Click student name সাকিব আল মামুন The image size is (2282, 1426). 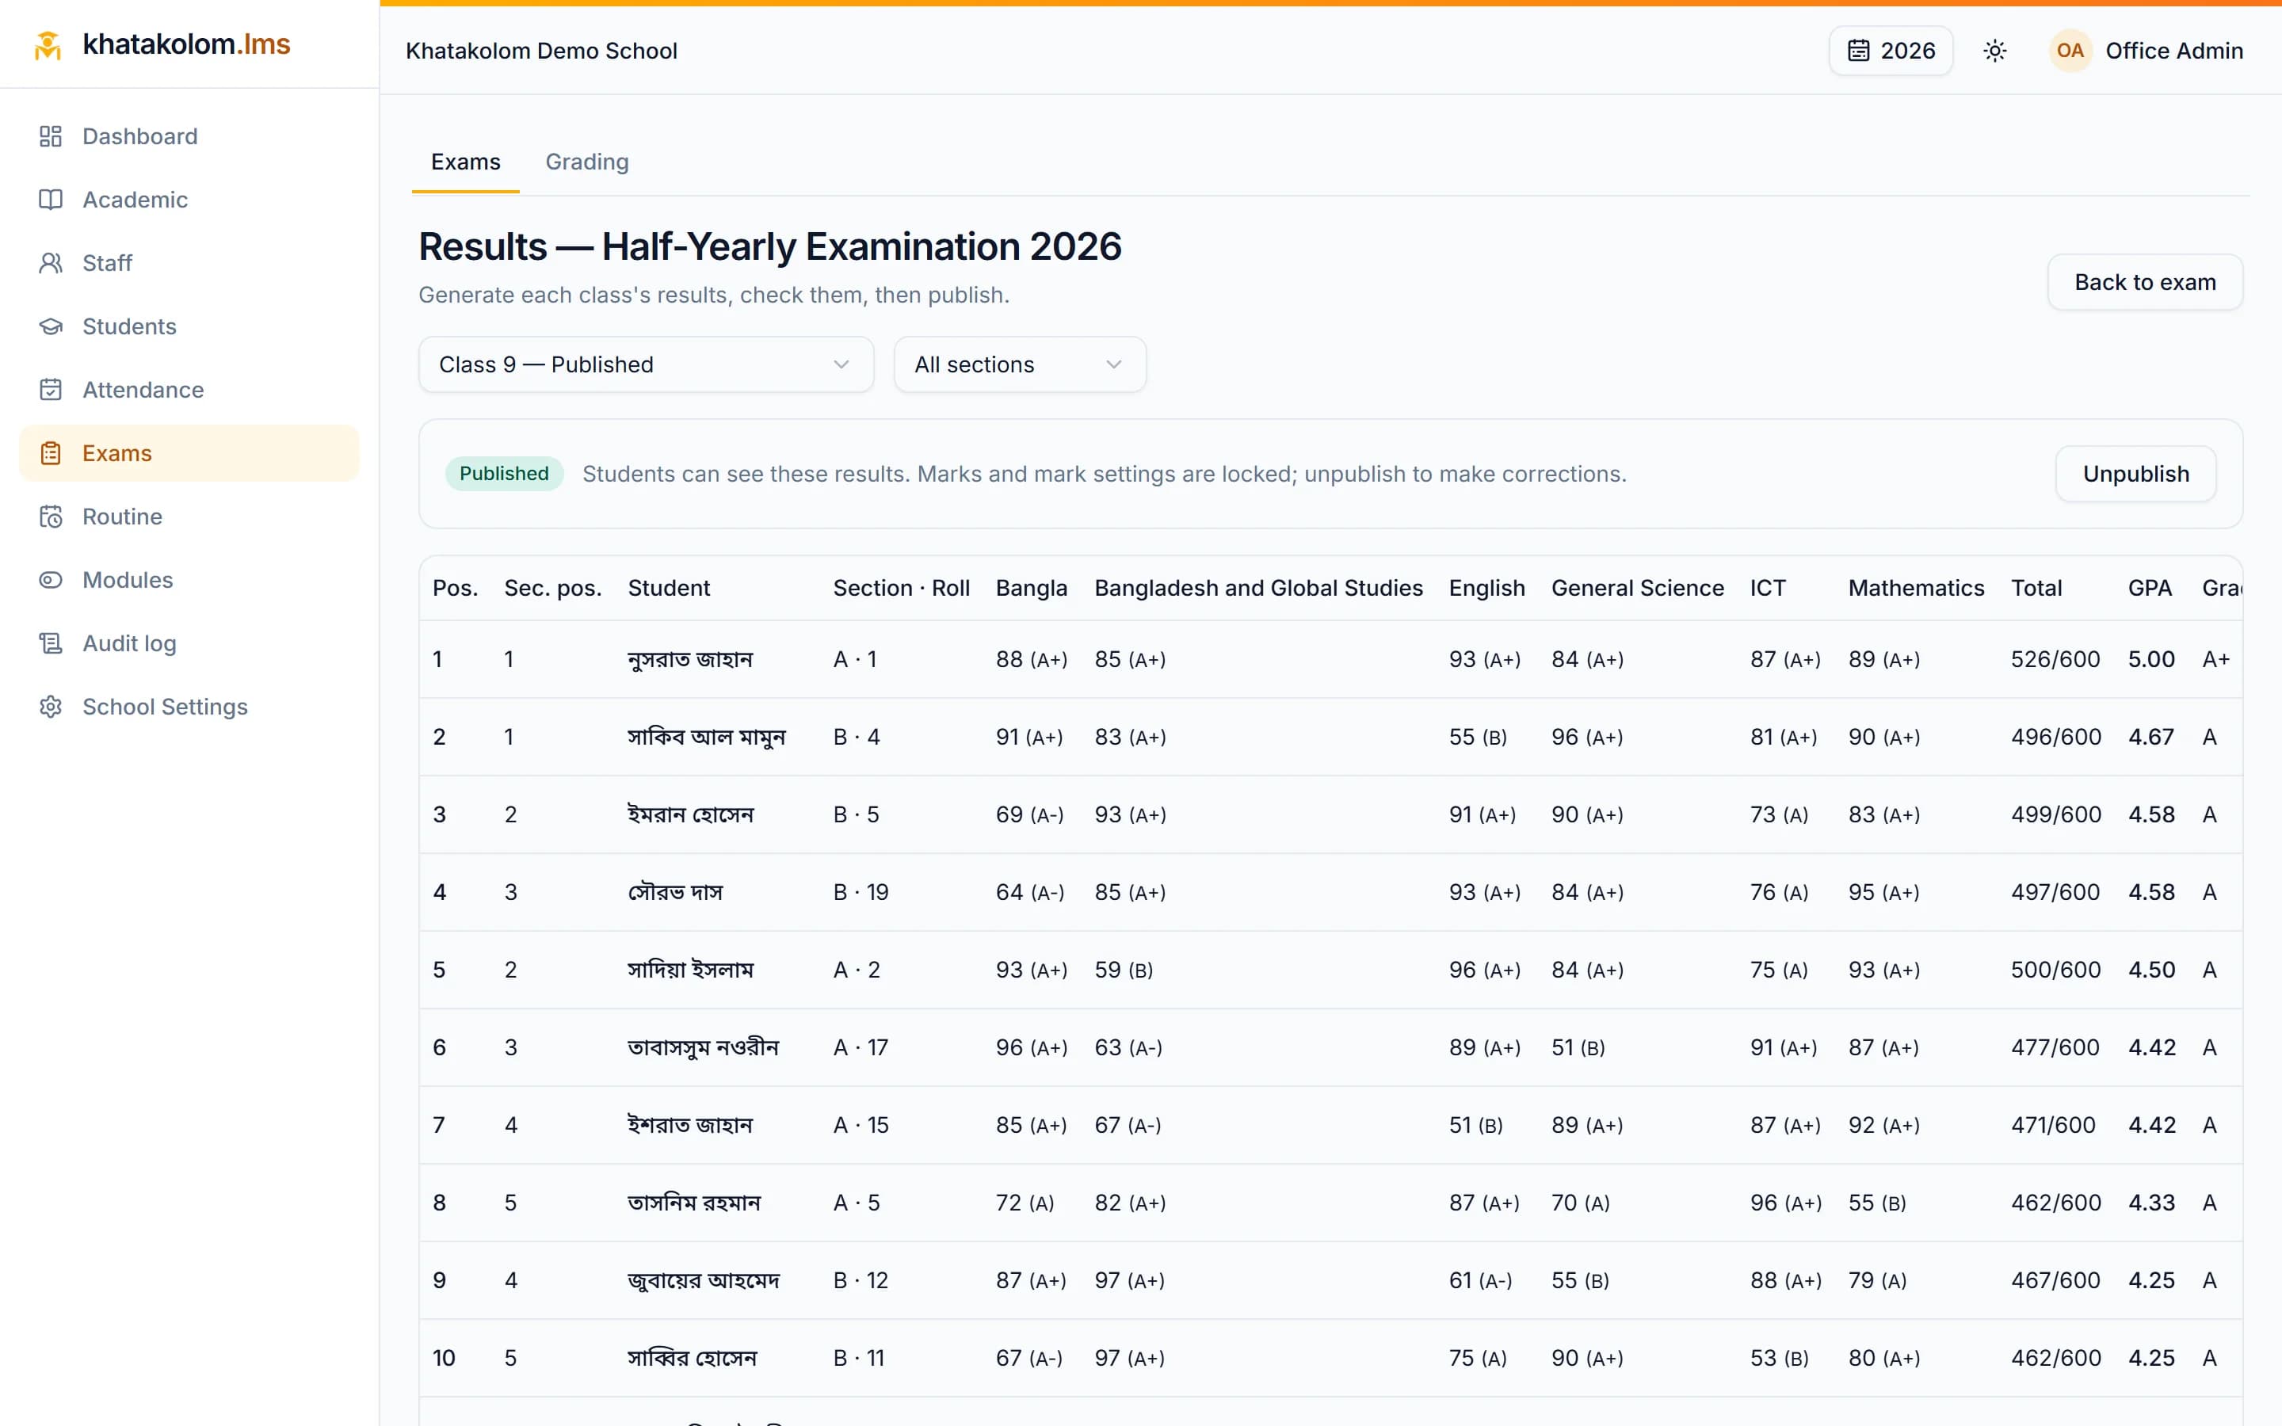[x=706, y=737]
